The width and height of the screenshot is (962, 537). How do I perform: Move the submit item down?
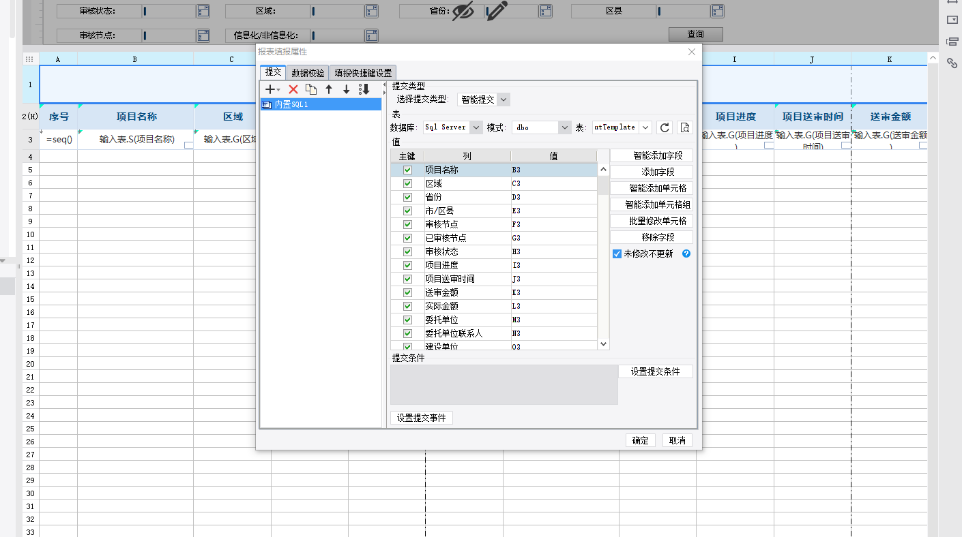pyautogui.click(x=347, y=89)
